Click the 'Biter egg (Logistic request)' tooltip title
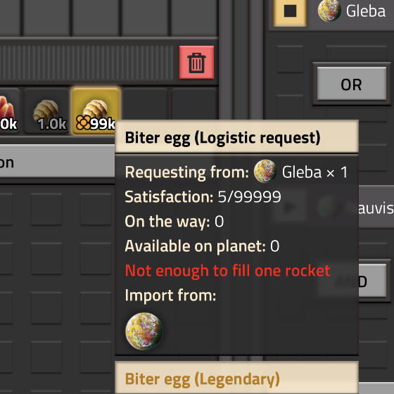This screenshot has height=394, width=394. point(222,138)
